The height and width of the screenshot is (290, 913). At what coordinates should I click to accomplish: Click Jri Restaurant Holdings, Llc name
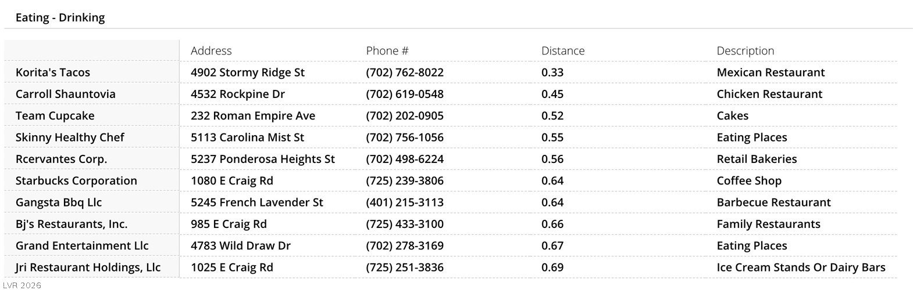pos(88,267)
